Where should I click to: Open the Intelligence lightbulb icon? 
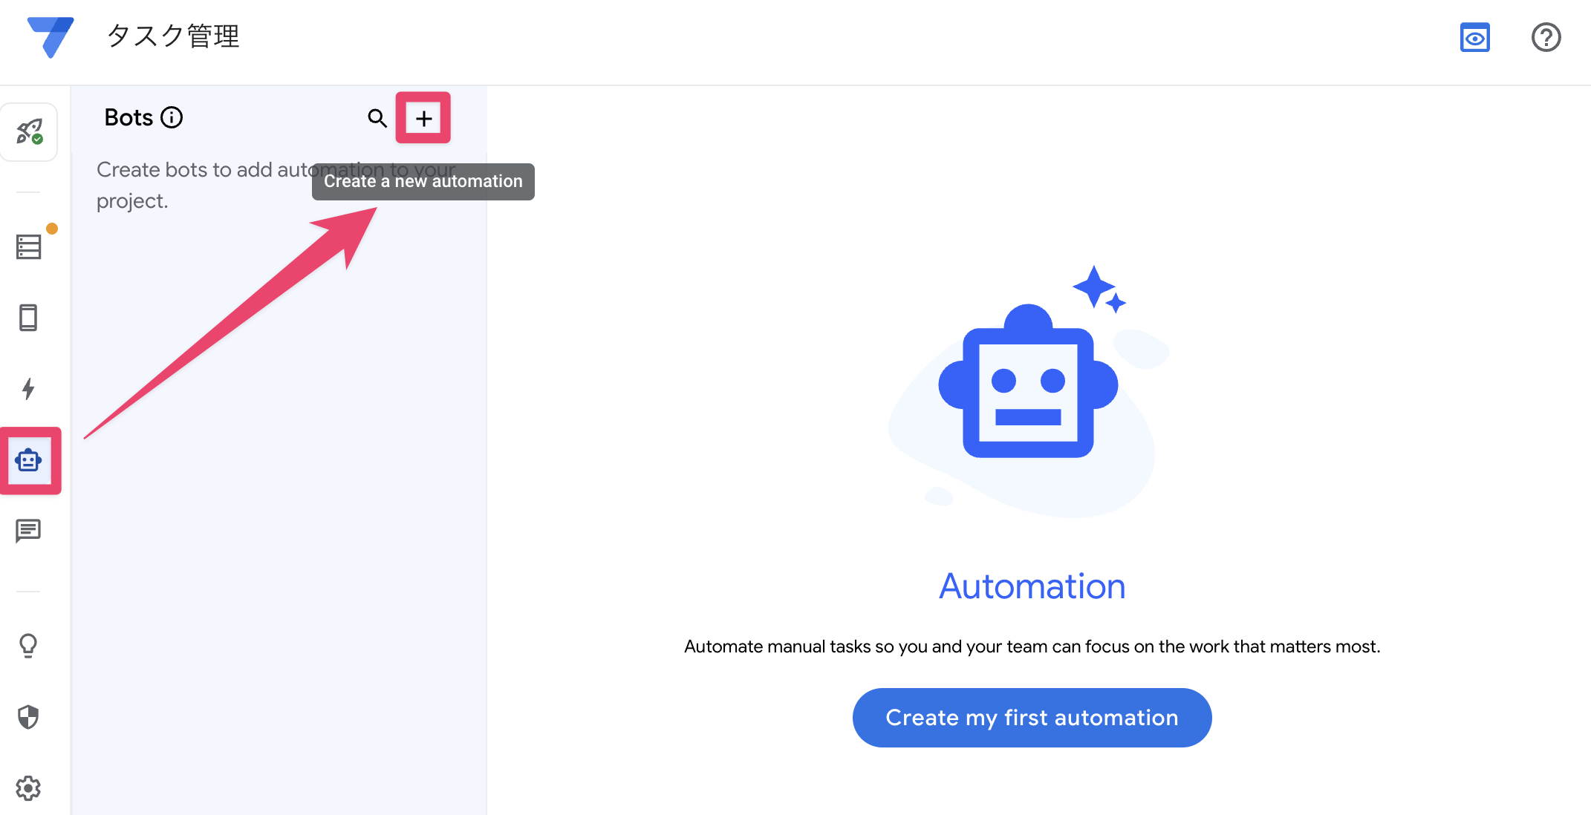tap(28, 645)
